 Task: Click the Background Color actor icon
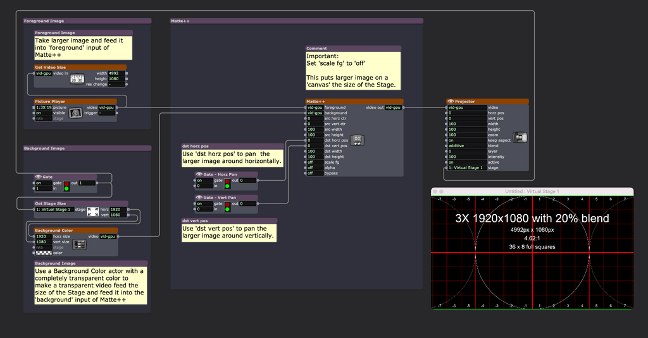79,244
